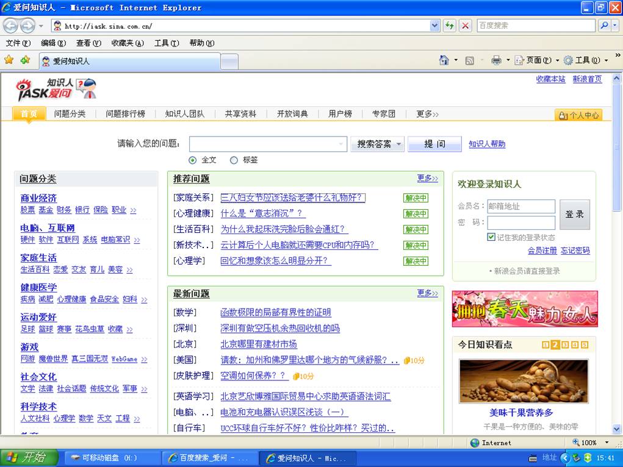
Task: Go forward with the IE forward arrow
Action: tap(27, 26)
